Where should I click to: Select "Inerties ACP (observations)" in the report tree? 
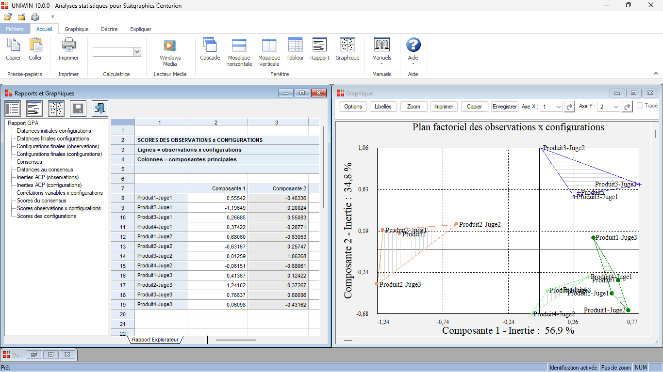point(48,177)
